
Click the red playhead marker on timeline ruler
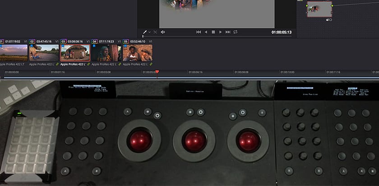click(157, 72)
